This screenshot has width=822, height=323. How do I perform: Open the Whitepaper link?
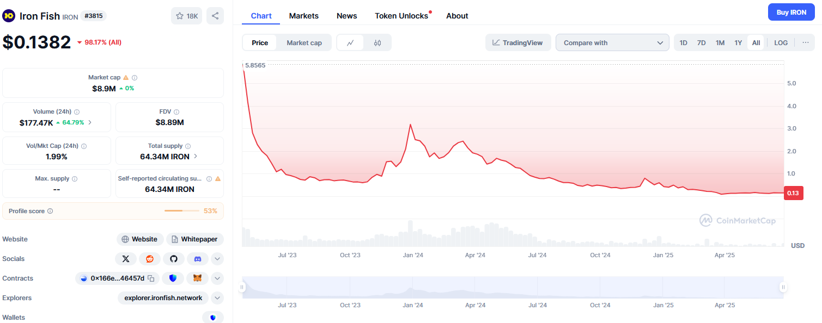(x=194, y=239)
